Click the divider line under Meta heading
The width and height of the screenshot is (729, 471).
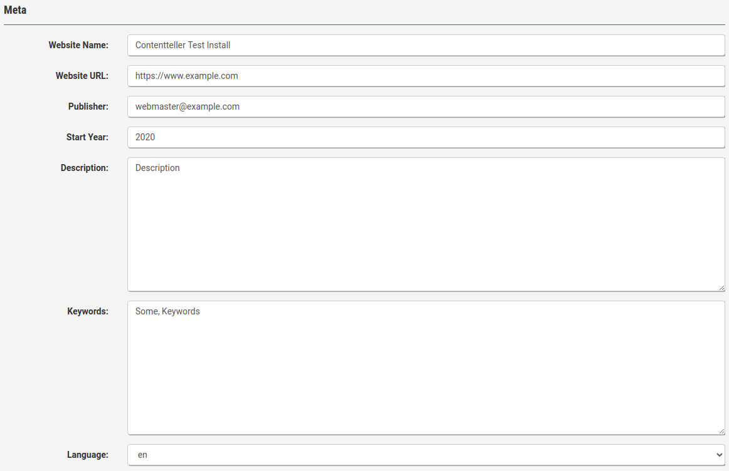point(364,25)
